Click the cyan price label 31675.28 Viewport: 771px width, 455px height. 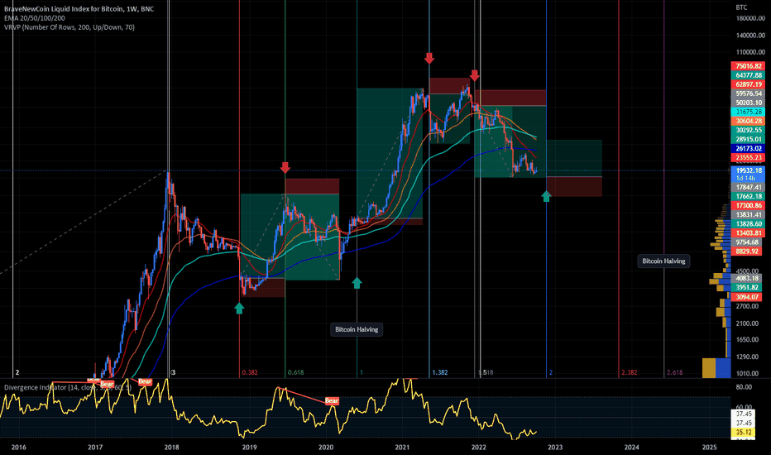pyautogui.click(x=749, y=113)
